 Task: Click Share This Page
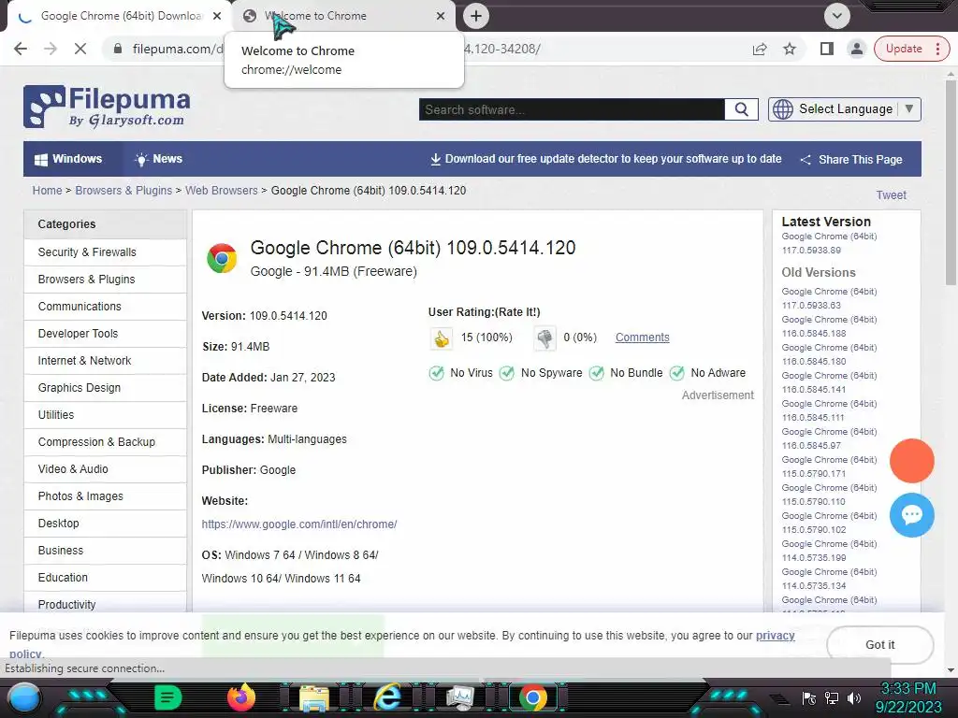click(851, 159)
